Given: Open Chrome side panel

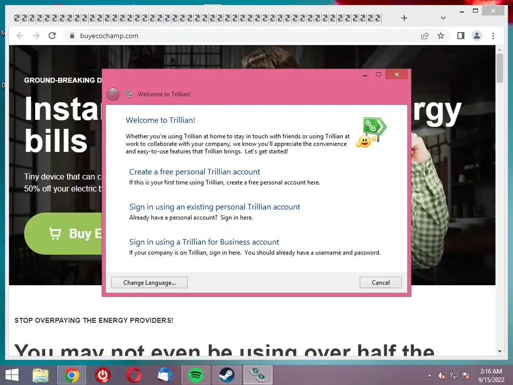Looking at the screenshot, I should tap(461, 36).
